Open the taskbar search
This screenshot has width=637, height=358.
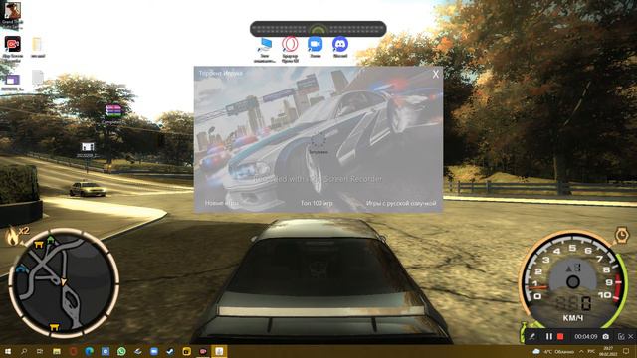click(x=24, y=351)
